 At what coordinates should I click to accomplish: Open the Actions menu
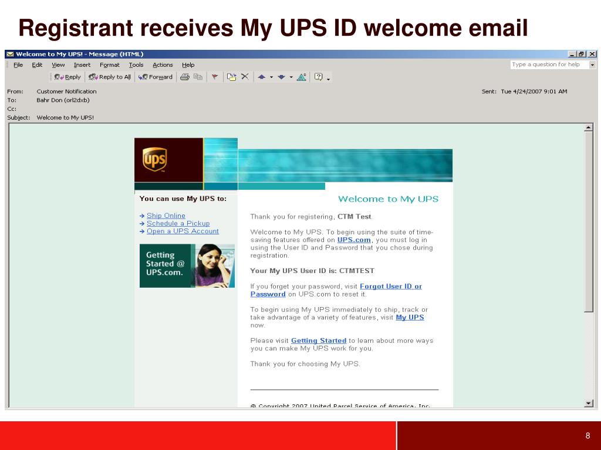click(163, 65)
